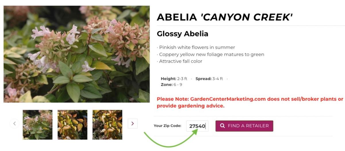The height and width of the screenshot is (151, 345).
Task: Select the third thumbnail of fall foliage
Action: click(107, 125)
